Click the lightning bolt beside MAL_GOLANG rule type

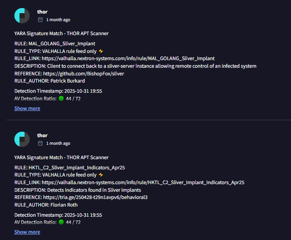click(x=101, y=51)
